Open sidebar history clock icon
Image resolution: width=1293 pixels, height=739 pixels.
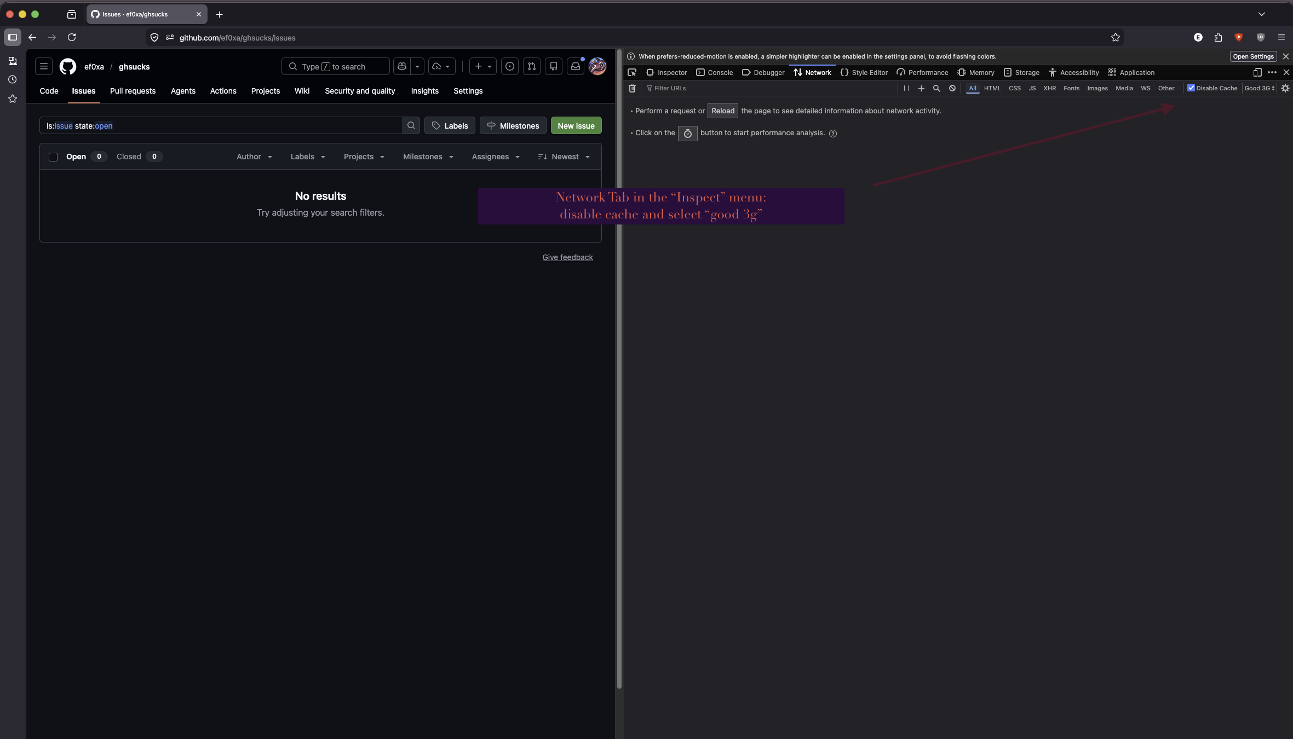coord(13,79)
